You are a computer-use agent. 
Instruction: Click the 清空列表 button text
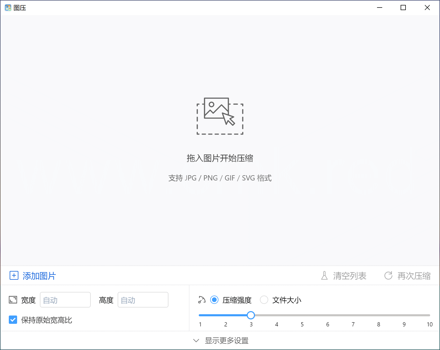[x=350, y=276]
